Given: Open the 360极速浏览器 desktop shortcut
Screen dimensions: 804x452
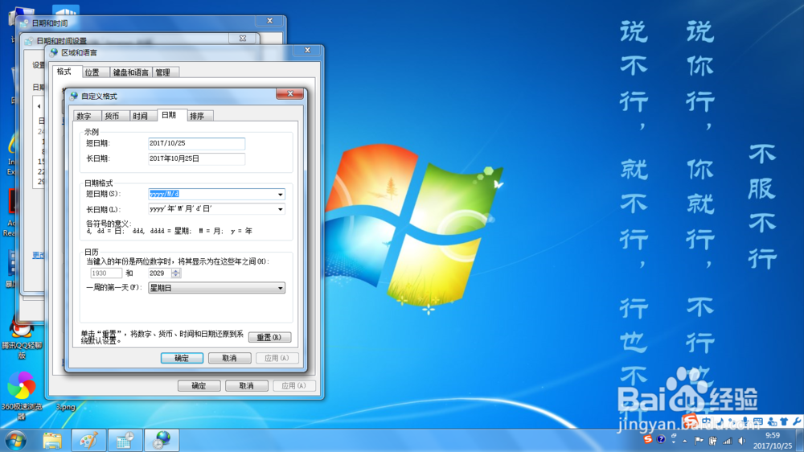Looking at the screenshot, I should [21, 396].
